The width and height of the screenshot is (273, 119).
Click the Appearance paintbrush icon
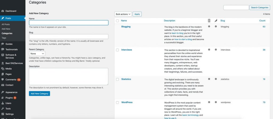pyautogui.click(x=3, y=92)
